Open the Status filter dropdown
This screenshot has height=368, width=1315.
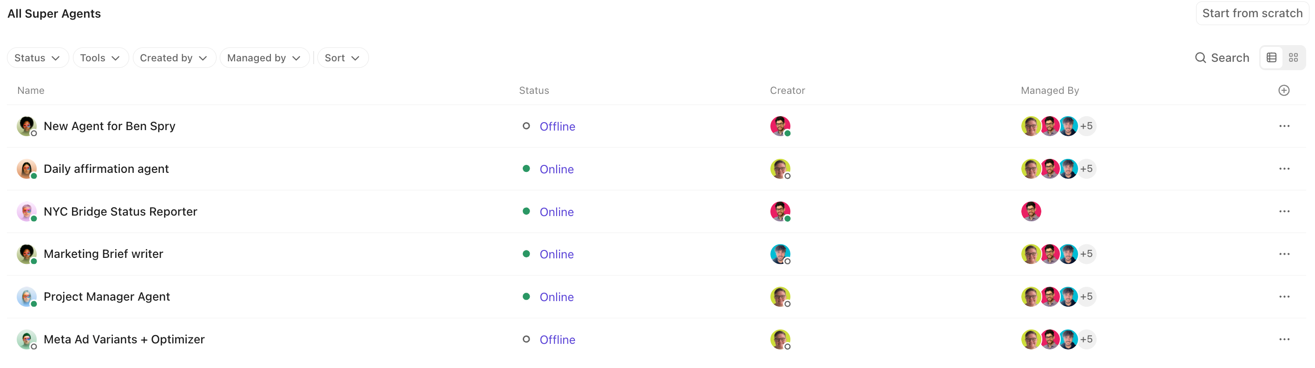pos(37,58)
